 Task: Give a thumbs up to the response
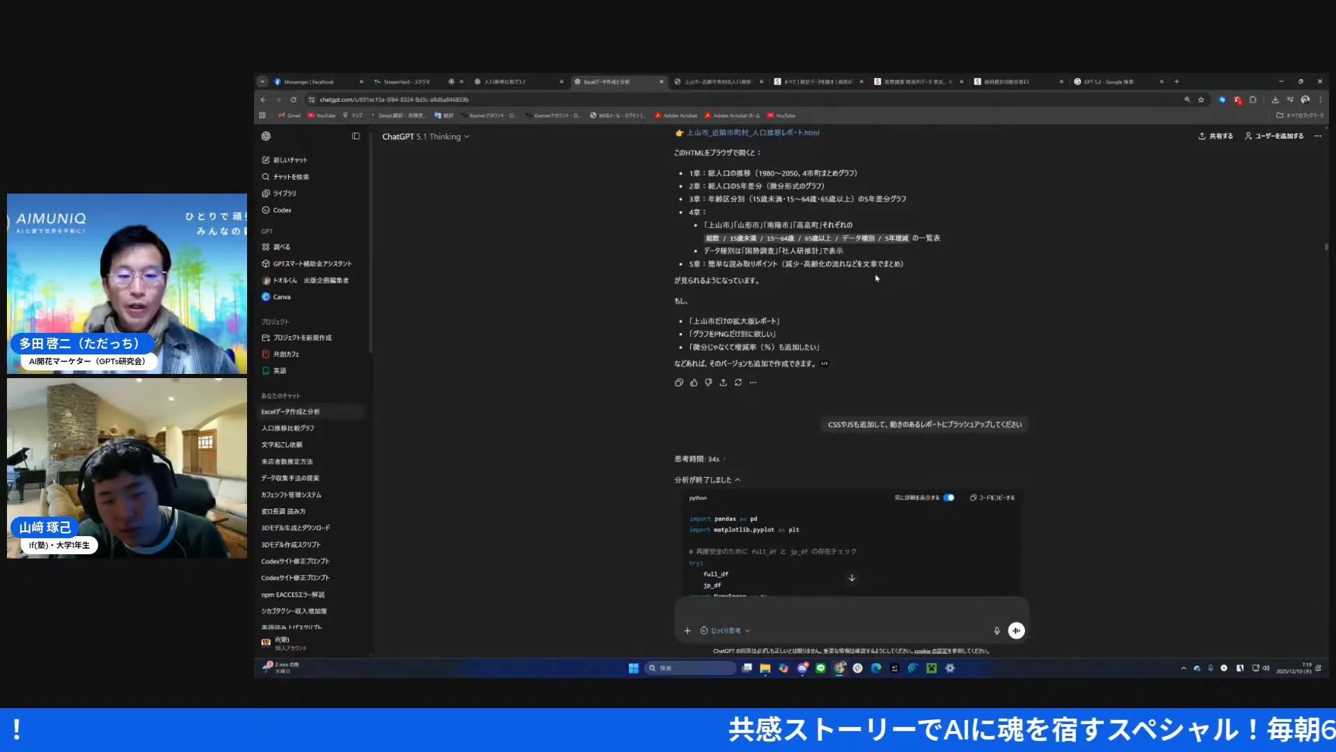pyautogui.click(x=694, y=382)
